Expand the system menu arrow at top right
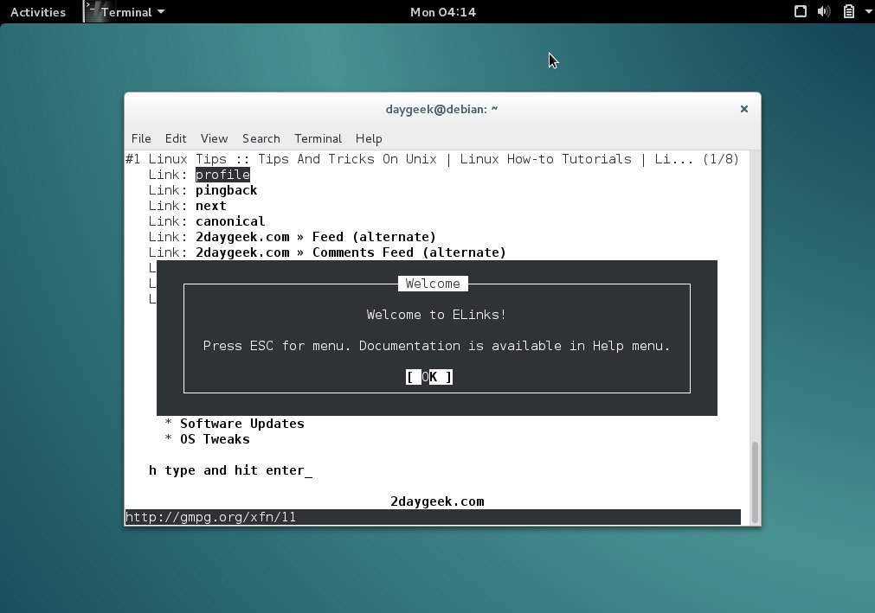This screenshot has height=613, width=875. (x=868, y=11)
